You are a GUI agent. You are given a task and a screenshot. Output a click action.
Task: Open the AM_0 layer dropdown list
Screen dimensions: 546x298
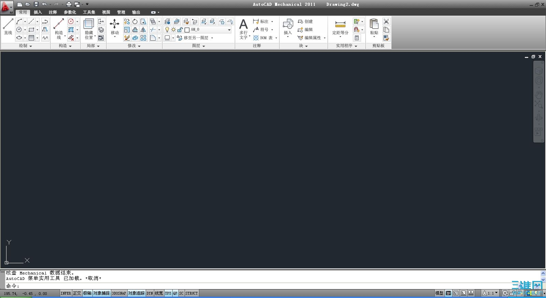229,30
